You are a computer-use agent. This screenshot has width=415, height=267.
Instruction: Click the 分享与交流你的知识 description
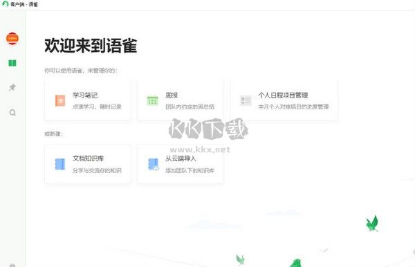click(x=97, y=170)
